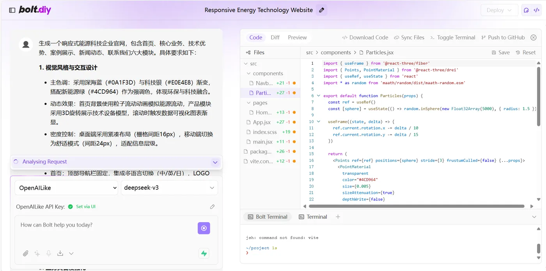Open chat view toggle in header
Screen dimensions: 546x271
526,10
